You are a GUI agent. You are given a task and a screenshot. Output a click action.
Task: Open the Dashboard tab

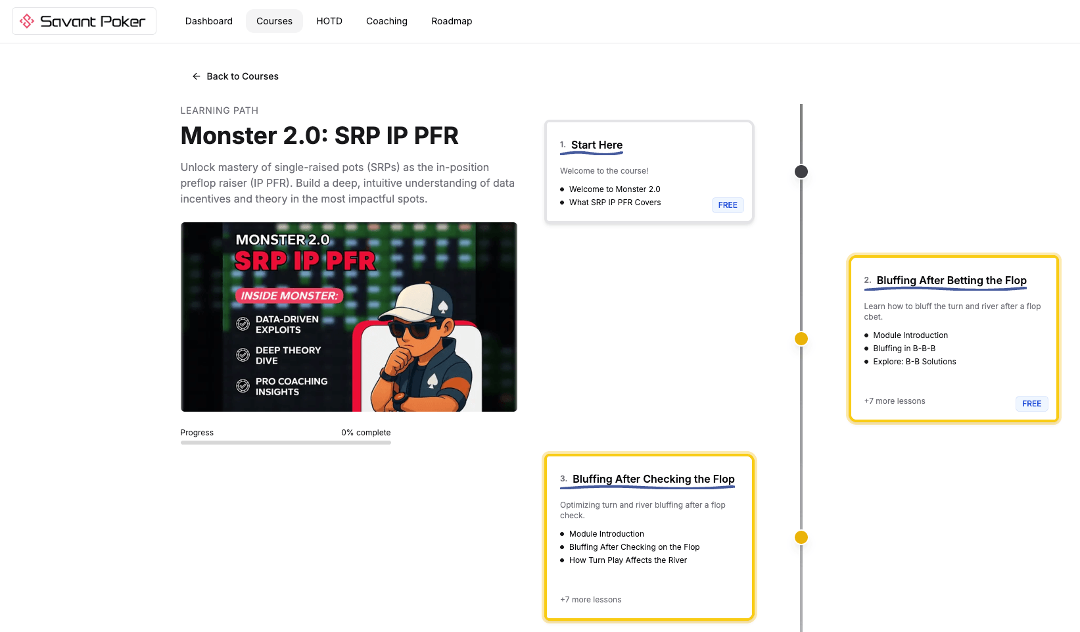point(209,21)
